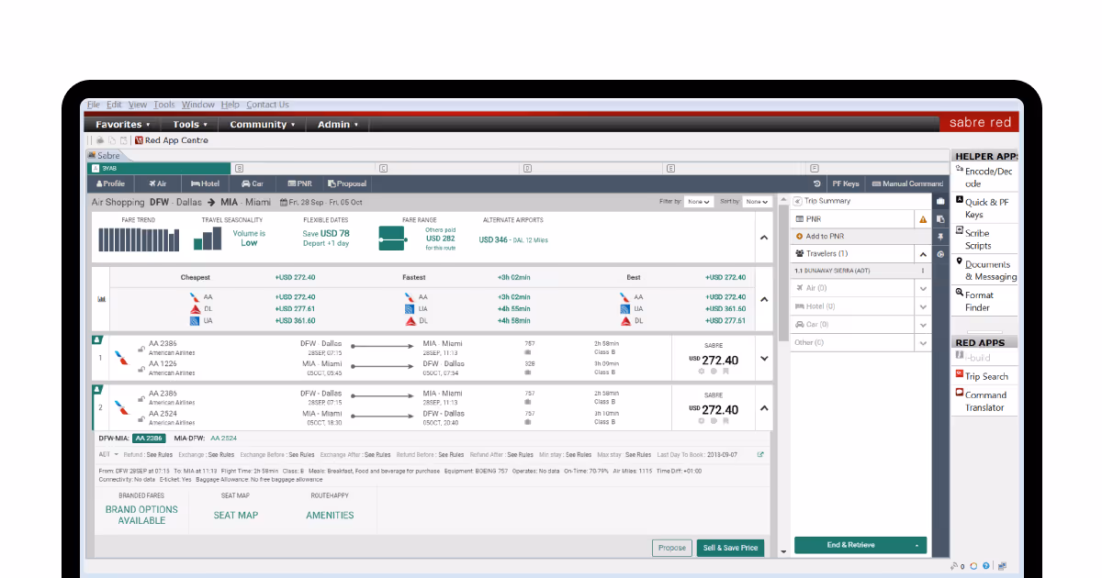The height and width of the screenshot is (578, 1102).
Task: Select the AA 2524 MIA-DFW segment chip
Action: point(223,439)
